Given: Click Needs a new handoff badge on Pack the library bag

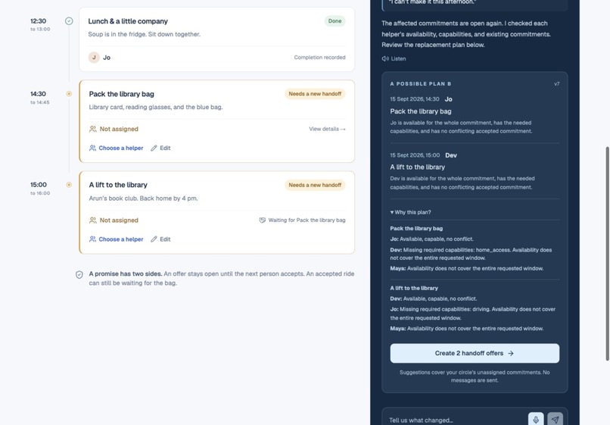Looking at the screenshot, I should pyautogui.click(x=315, y=94).
